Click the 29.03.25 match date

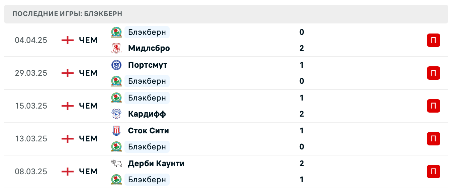point(31,73)
